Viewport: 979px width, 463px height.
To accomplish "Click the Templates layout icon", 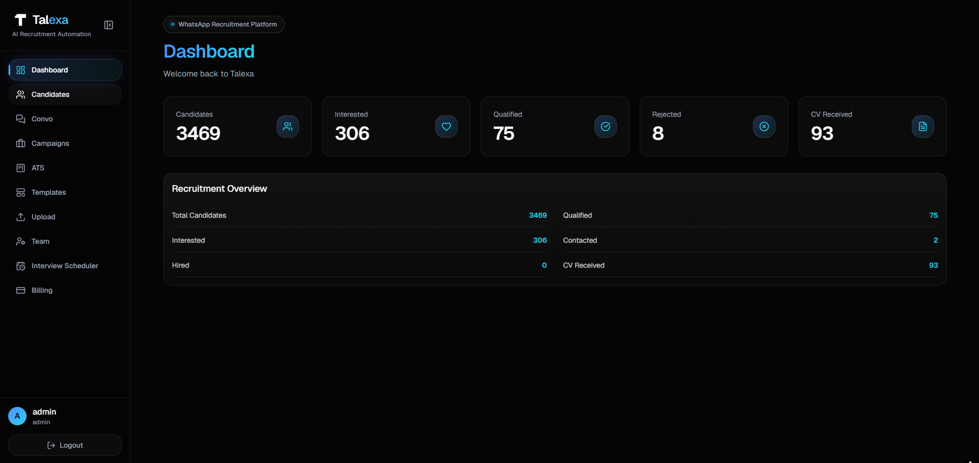I will click(x=20, y=192).
